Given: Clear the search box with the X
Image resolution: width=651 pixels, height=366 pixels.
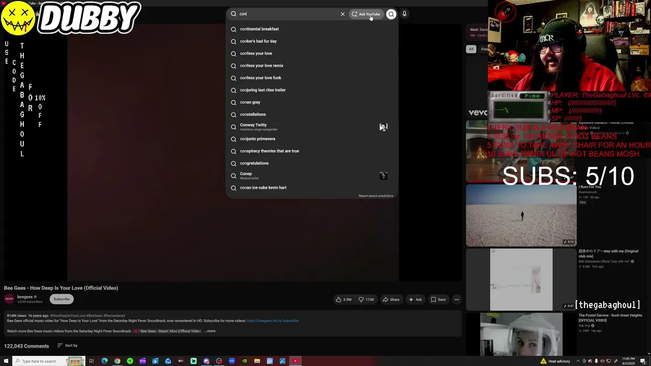Looking at the screenshot, I should (x=343, y=14).
